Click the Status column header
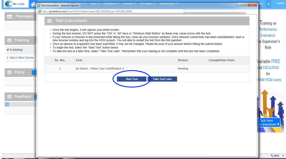286x159 pixels. [183, 60]
